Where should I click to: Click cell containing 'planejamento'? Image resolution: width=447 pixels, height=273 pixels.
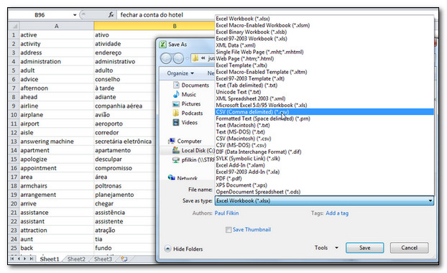click(x=124, y=195)
